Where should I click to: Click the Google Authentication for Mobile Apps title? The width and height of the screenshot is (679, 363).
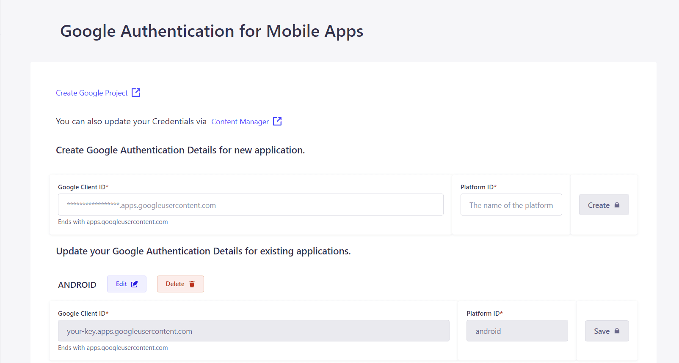click(x=212, y=32)
